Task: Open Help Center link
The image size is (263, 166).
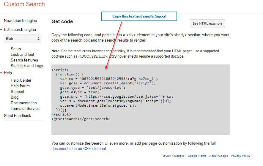Action: 21,80
